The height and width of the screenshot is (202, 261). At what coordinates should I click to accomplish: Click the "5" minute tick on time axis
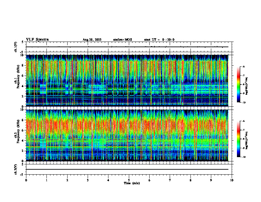point(129,180)
